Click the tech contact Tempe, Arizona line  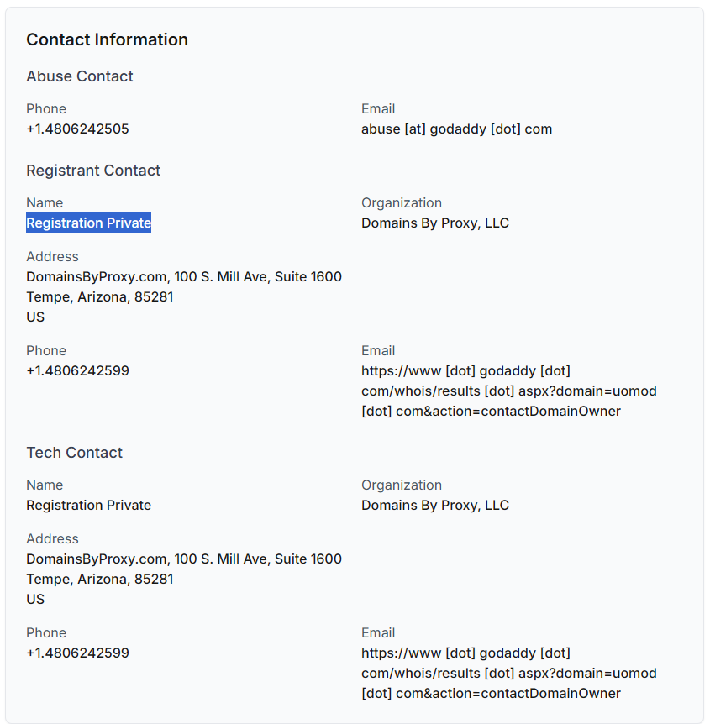tap(100, 579)
